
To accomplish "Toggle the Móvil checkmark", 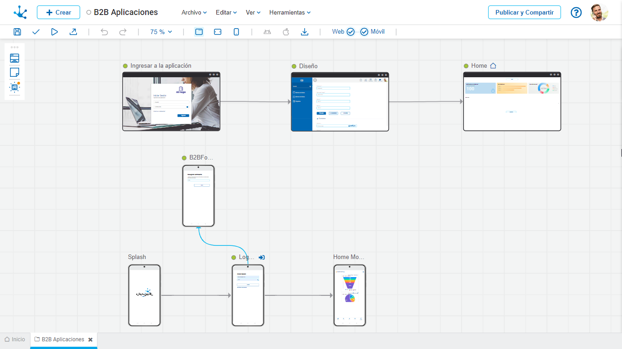I will [x=364, y=32].
